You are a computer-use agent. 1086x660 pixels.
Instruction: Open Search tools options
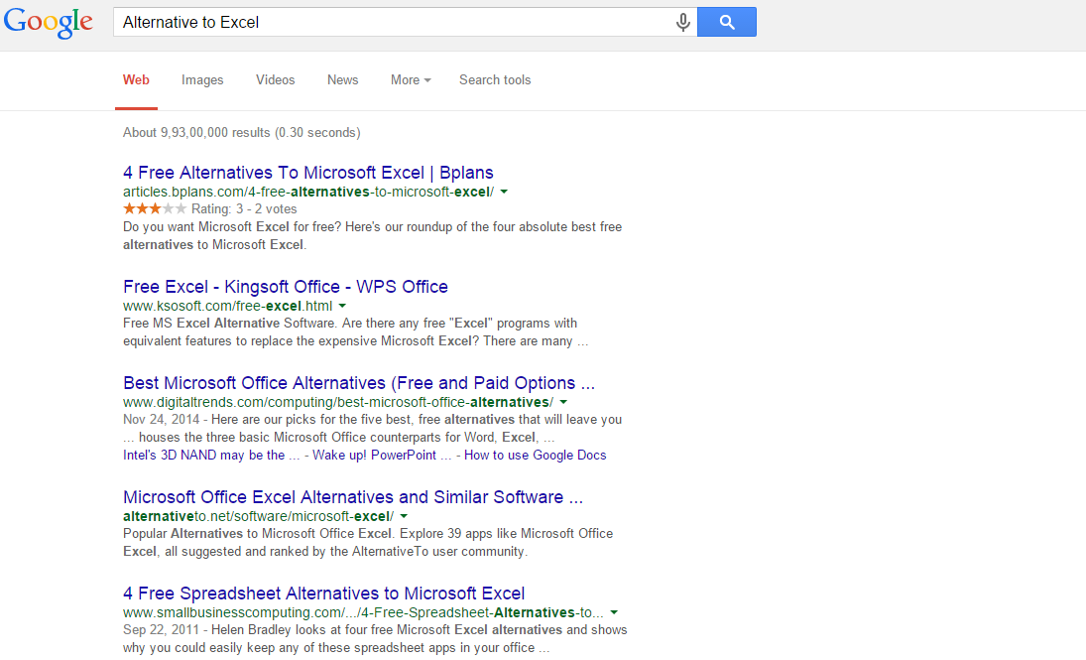[495, 79]
